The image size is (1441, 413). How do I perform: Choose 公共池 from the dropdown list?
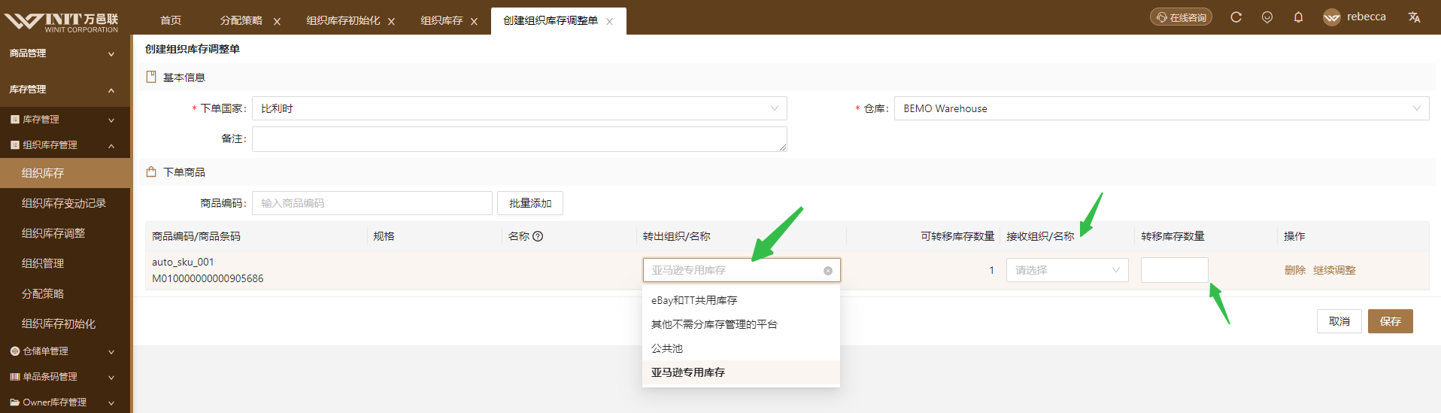coord(741,348)
